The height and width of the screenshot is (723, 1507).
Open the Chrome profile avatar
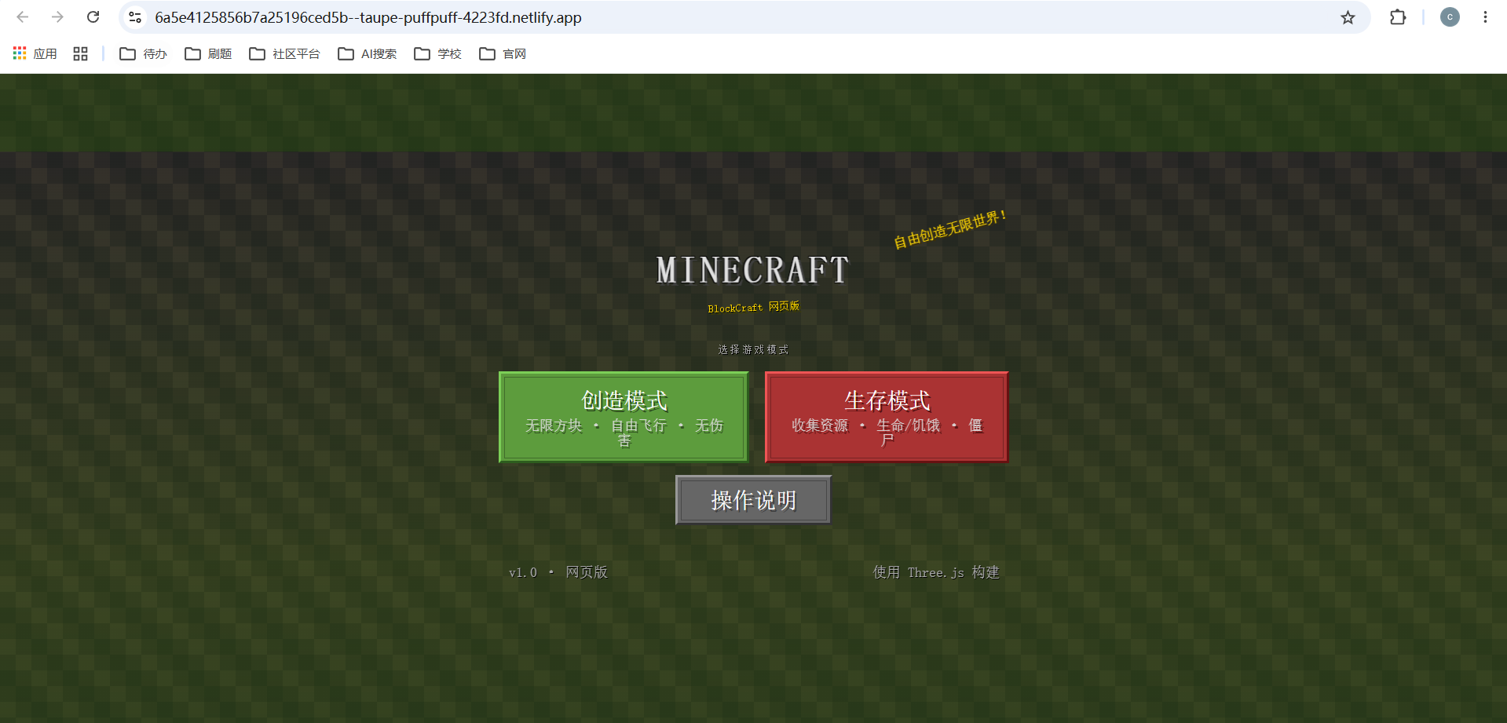(x=1450, y=17)
